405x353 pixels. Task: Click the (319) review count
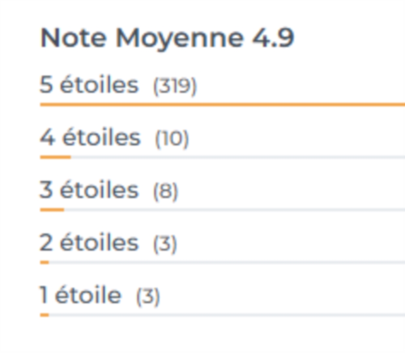coord(175,86)
